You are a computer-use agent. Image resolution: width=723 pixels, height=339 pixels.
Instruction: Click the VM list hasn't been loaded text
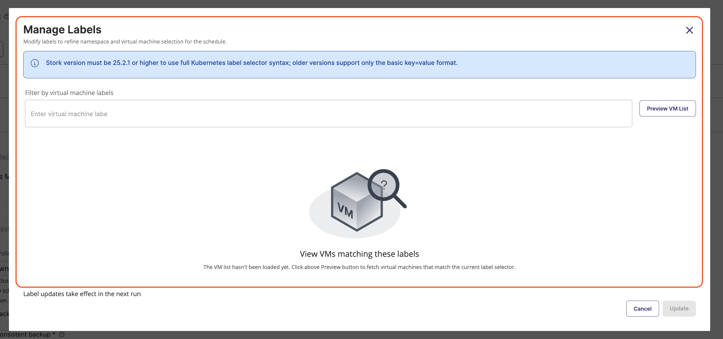click(x=359, y=267)
